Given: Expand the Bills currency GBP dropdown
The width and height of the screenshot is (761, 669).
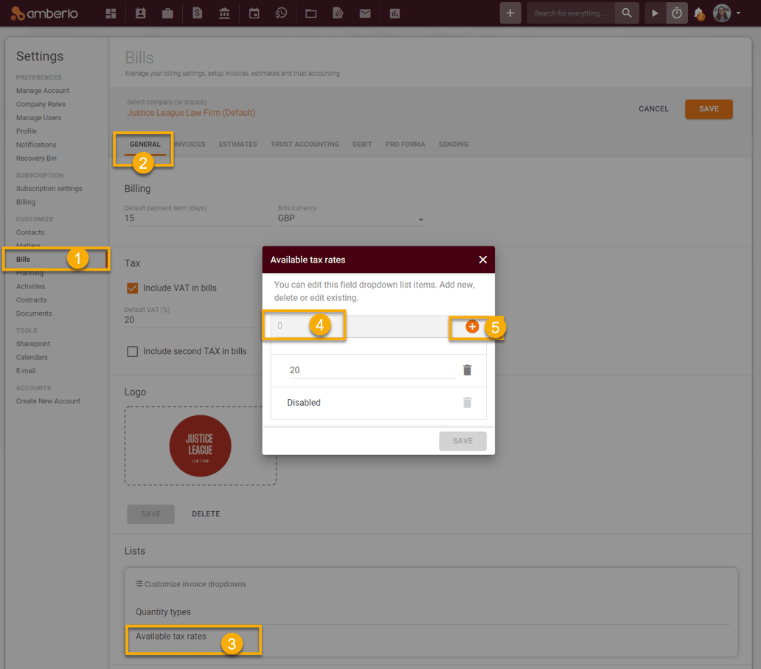Looking at the screenshot, I should [421, 219].
